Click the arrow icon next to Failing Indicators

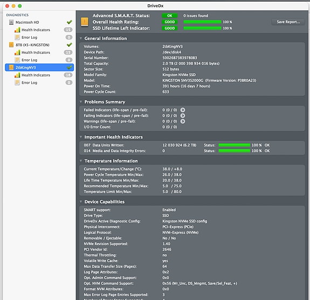coord(182,116)
